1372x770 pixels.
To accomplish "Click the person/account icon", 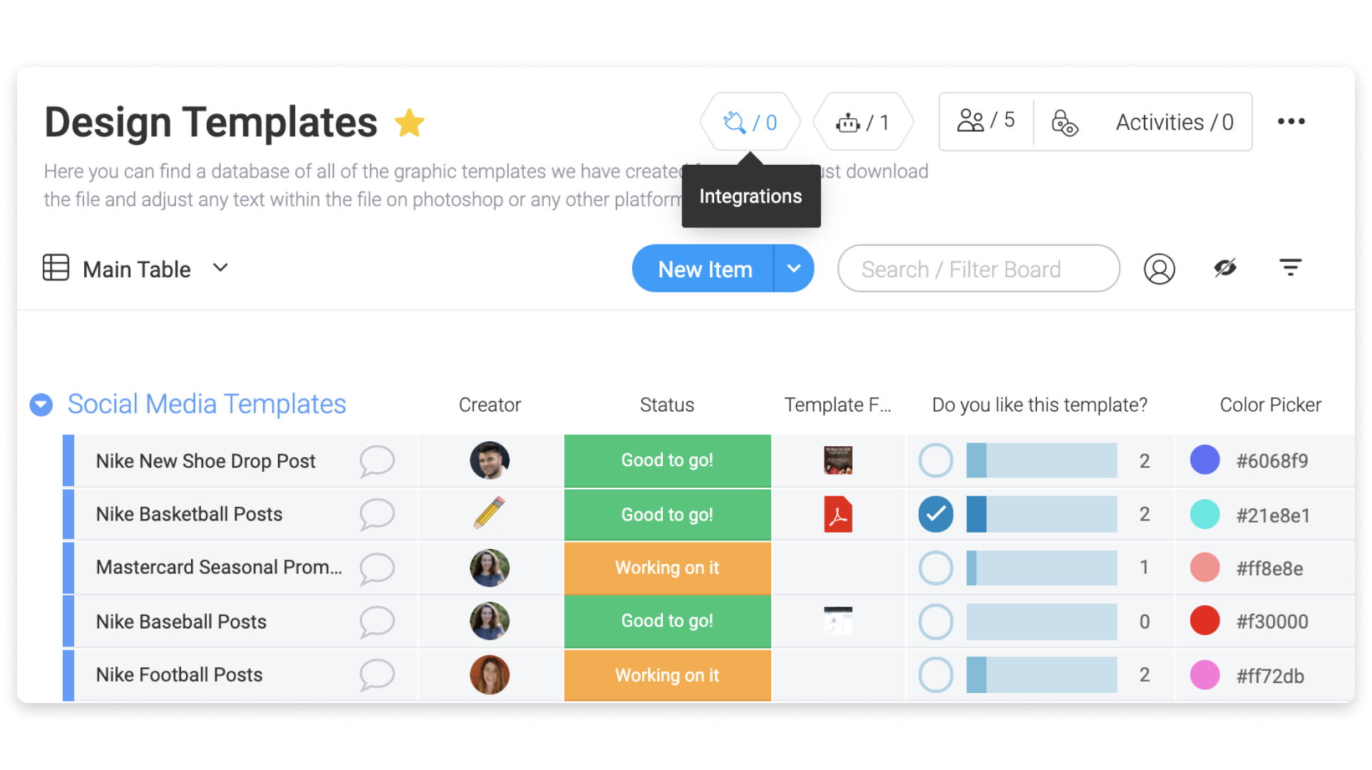I will pos(1160,269).
